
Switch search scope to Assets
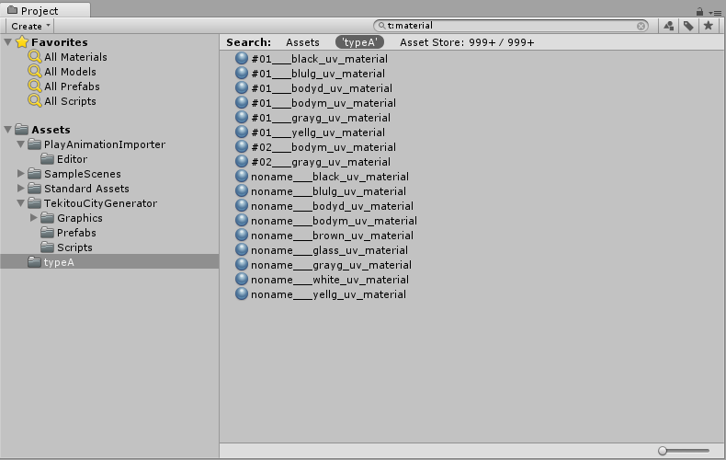point(302,42)
